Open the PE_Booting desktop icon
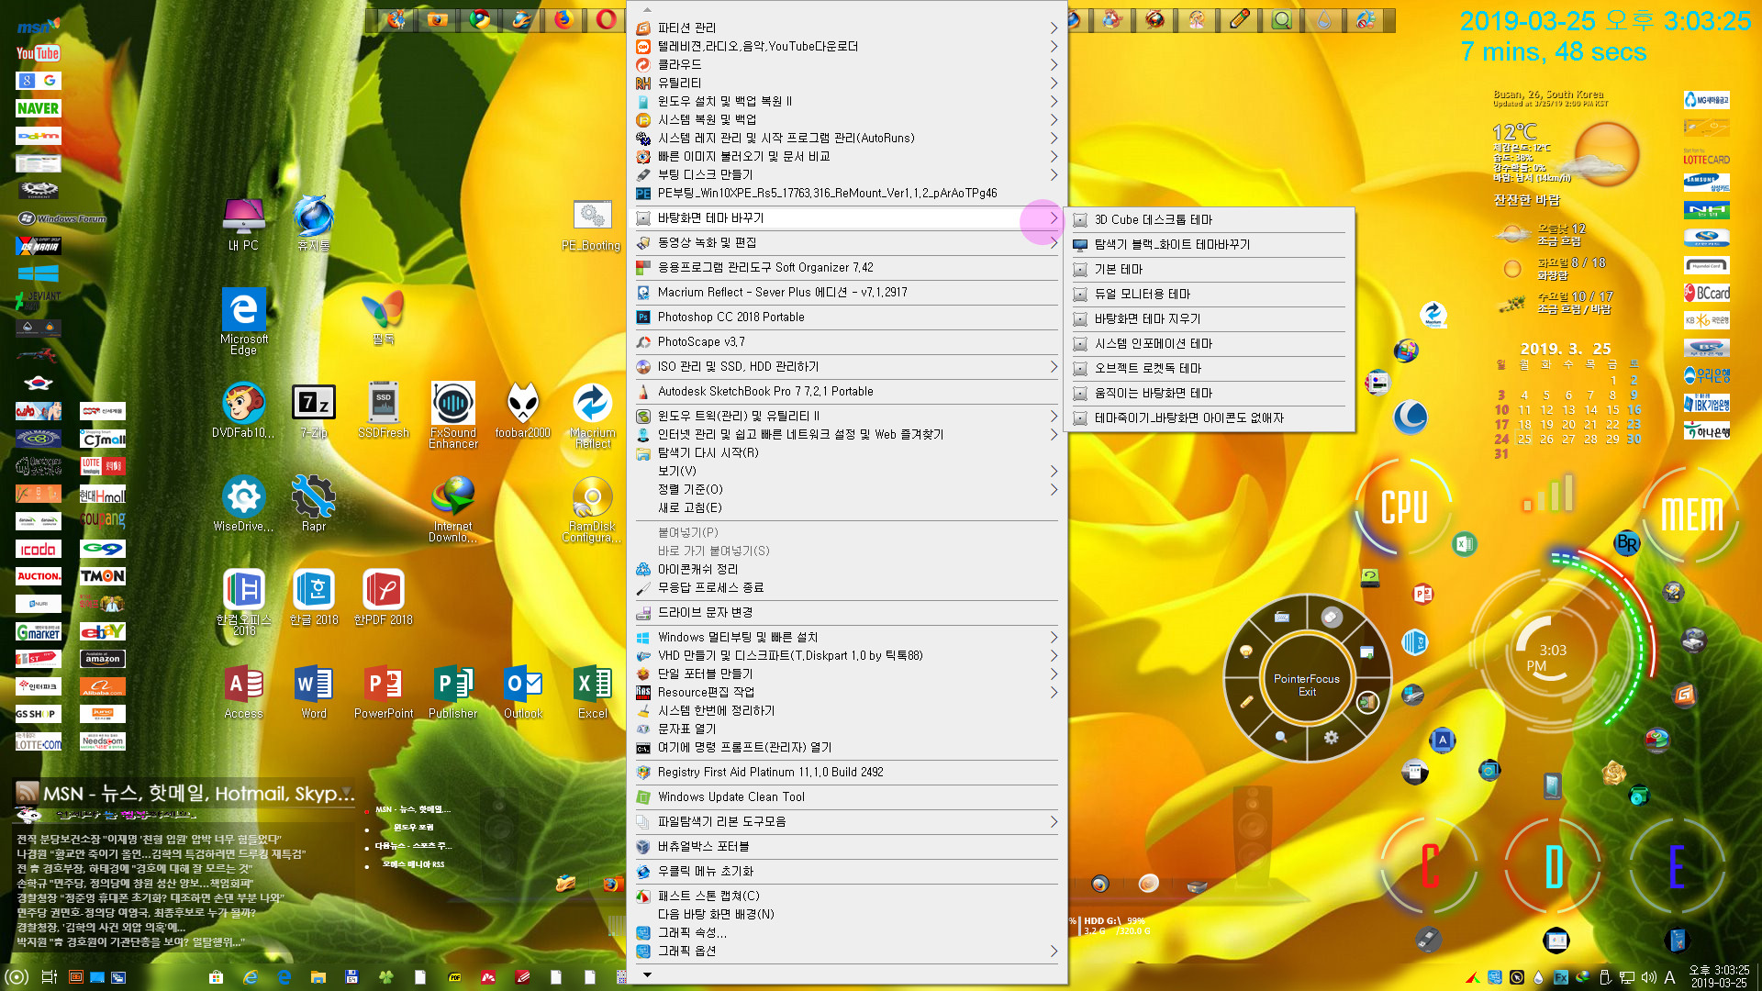The width and height of the screenshot is (1762, 991). pos(592,225)
